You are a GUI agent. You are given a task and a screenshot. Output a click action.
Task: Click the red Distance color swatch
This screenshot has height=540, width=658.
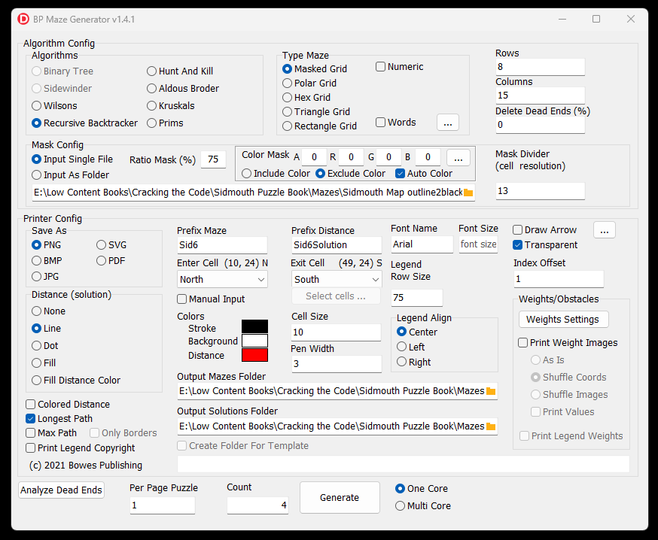[254, 355]
